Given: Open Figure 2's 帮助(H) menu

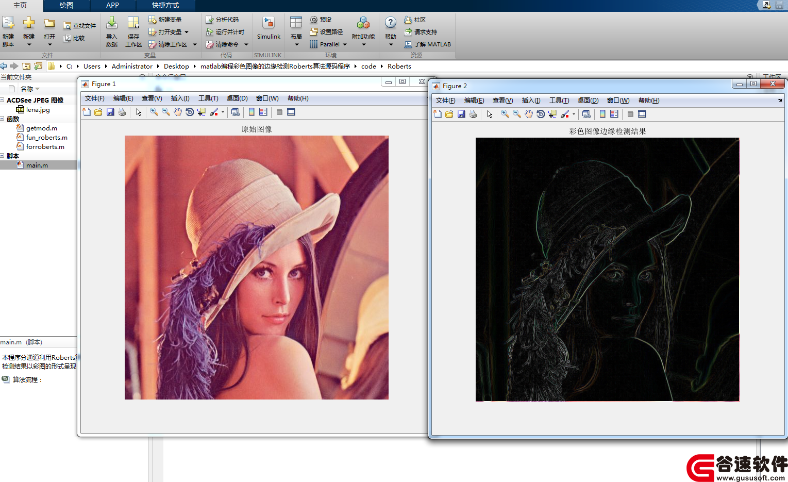Looking at the screenshot, I should tap(649, 101).
